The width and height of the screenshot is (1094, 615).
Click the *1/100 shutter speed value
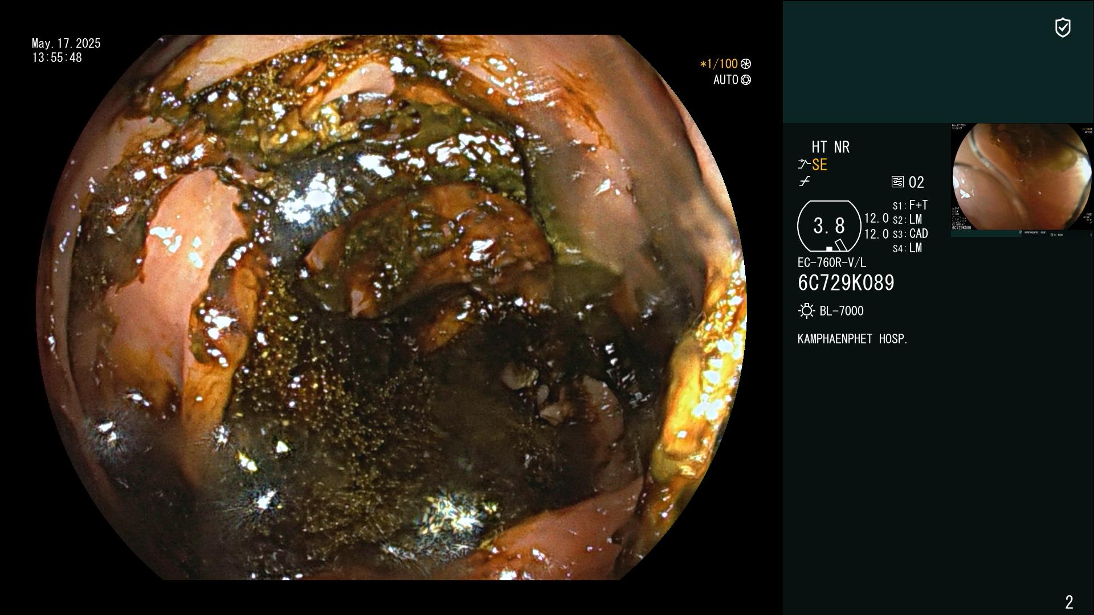coord(719,64)
